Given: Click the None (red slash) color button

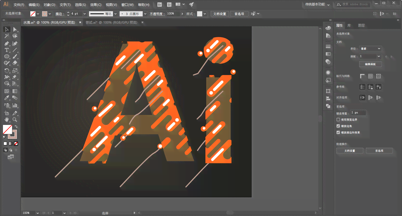Looking at the screenshot, I should click(16, 143).
